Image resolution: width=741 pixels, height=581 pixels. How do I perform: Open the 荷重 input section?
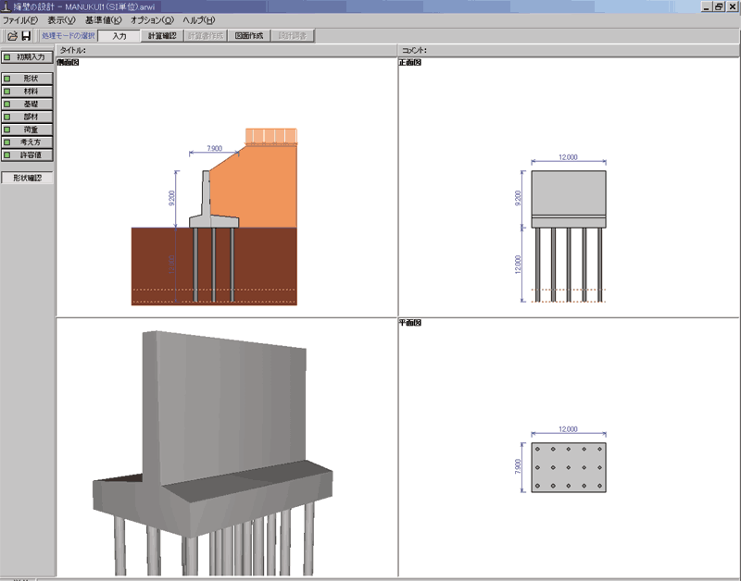pyautogui.click(x=27, y=130)
